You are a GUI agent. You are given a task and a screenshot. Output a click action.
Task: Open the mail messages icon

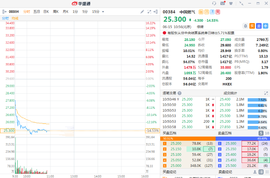pyautogui.click(x=222, y=3)
